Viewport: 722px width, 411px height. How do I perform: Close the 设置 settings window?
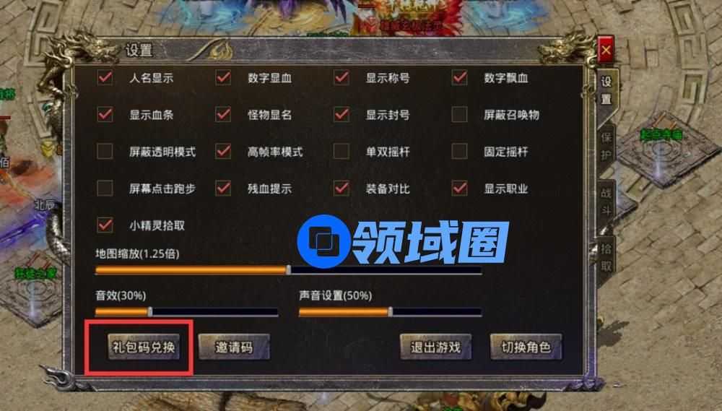click(x=606, y=50)
